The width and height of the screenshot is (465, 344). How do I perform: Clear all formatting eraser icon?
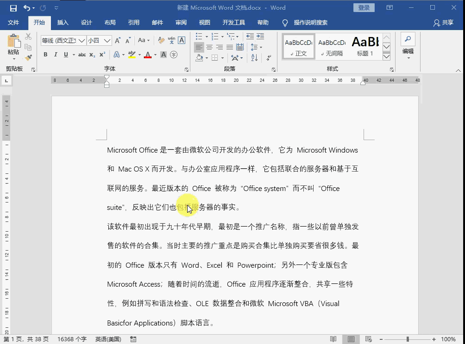(x=161, y=40)
